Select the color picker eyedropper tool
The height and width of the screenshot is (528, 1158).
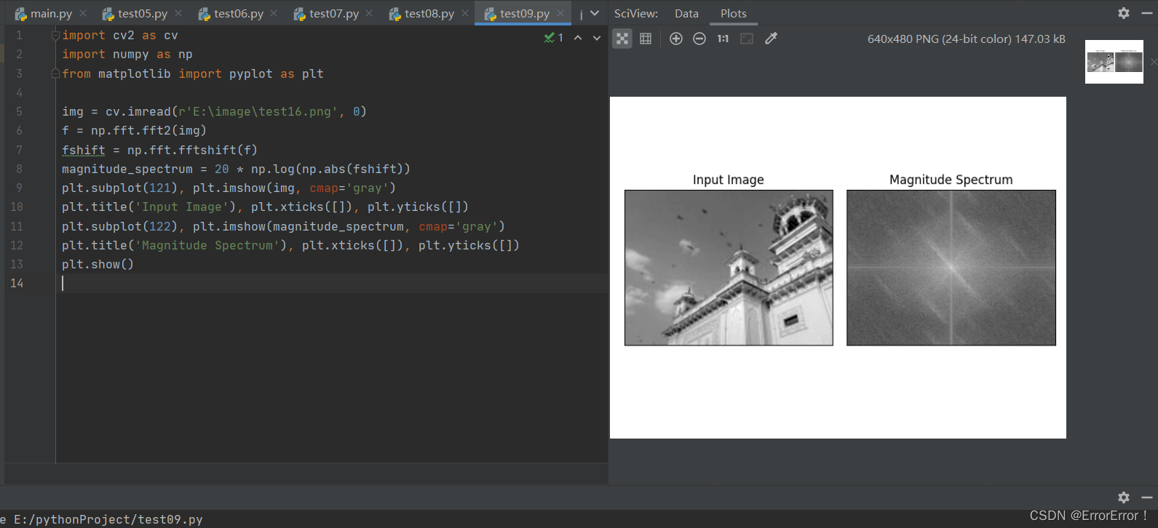tap(771, 39)
